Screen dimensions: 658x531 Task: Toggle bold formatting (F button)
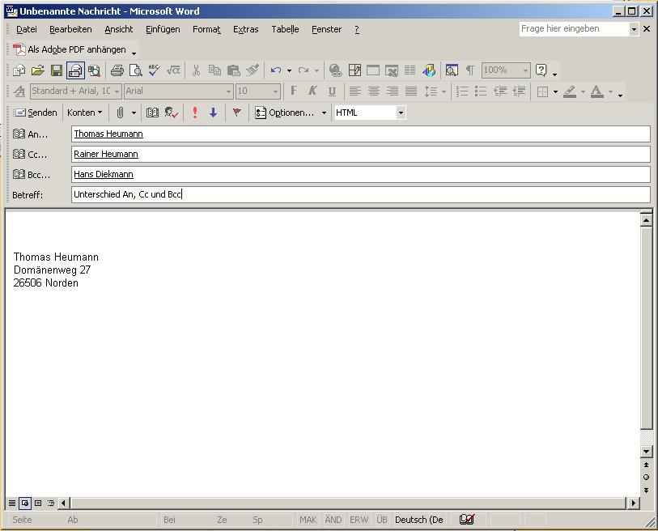pos(294,91)
